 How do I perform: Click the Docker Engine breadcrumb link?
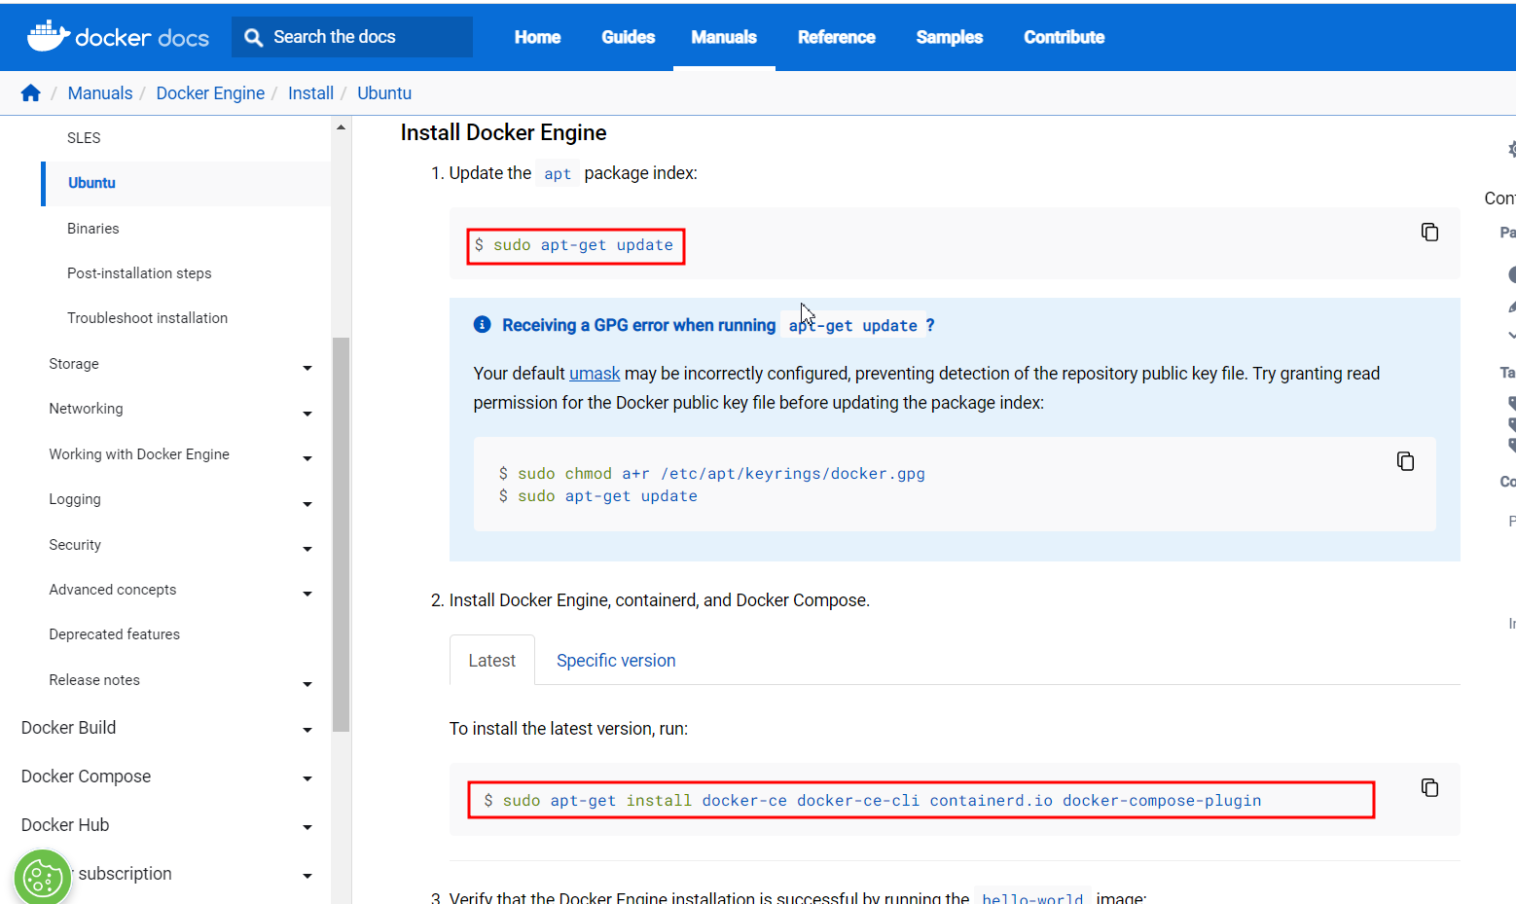pyautogui.click(x=210, y=93)
